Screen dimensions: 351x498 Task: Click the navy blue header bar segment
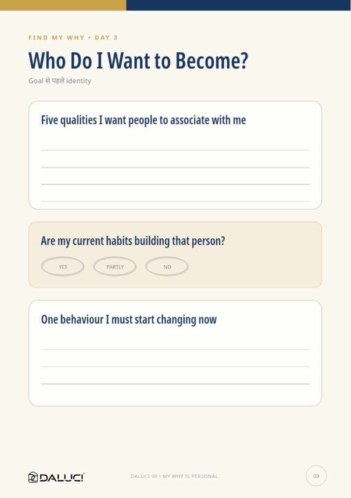[x=239, y=5]
